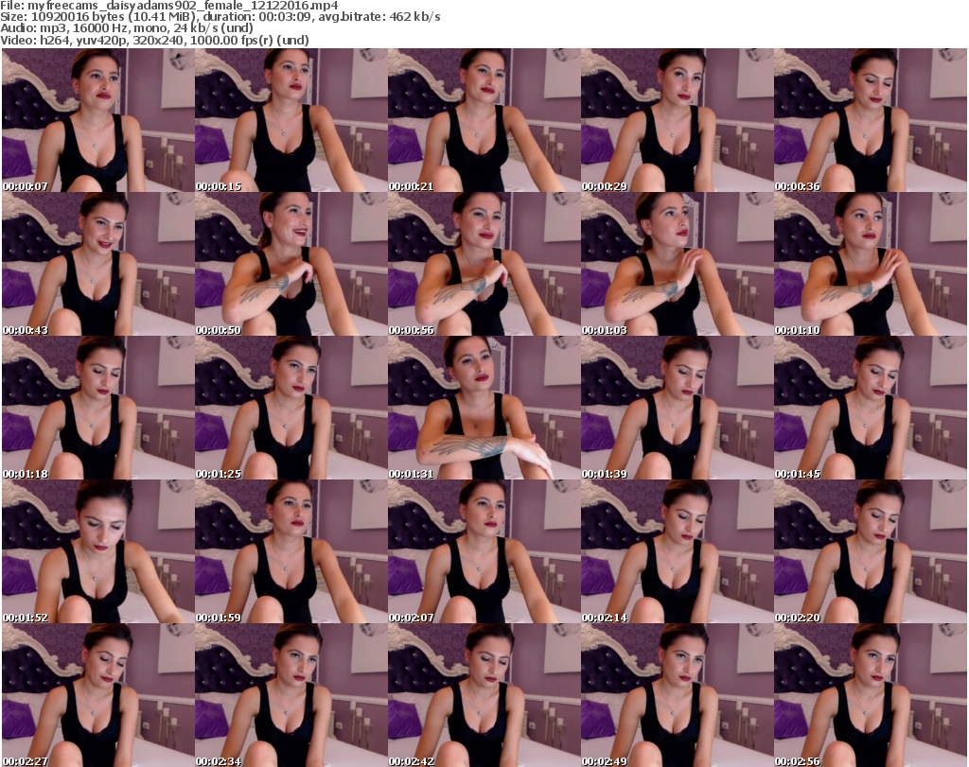This screenshot has width=969, height=767.
Task: Select the frame timestamped 00:00:36
Action: click(x=871, y=120)
